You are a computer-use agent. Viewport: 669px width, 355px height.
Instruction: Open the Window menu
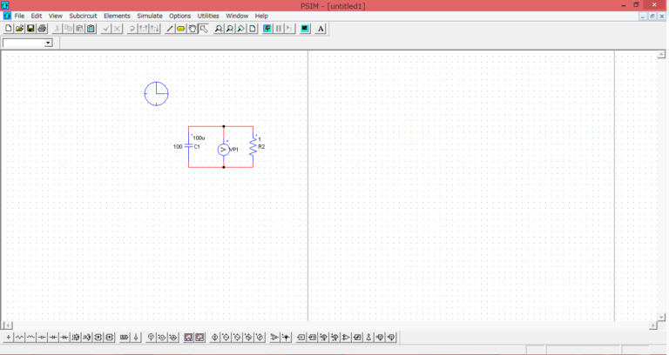(x=237, y=16)
